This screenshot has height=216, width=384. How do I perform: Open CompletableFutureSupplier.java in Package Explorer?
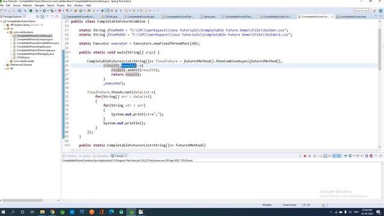(34, 47)
